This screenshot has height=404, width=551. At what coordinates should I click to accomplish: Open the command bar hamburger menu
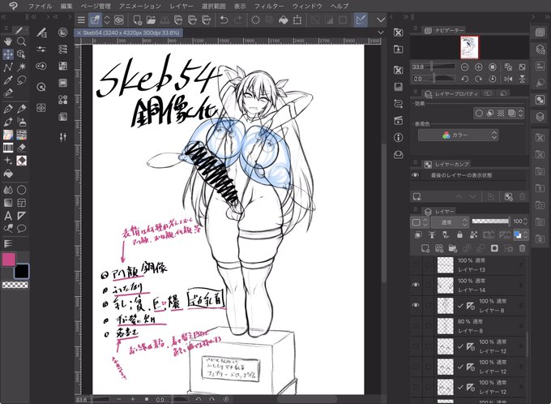81,20
